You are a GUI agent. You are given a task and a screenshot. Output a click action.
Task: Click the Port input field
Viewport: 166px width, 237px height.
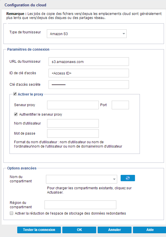120,105
